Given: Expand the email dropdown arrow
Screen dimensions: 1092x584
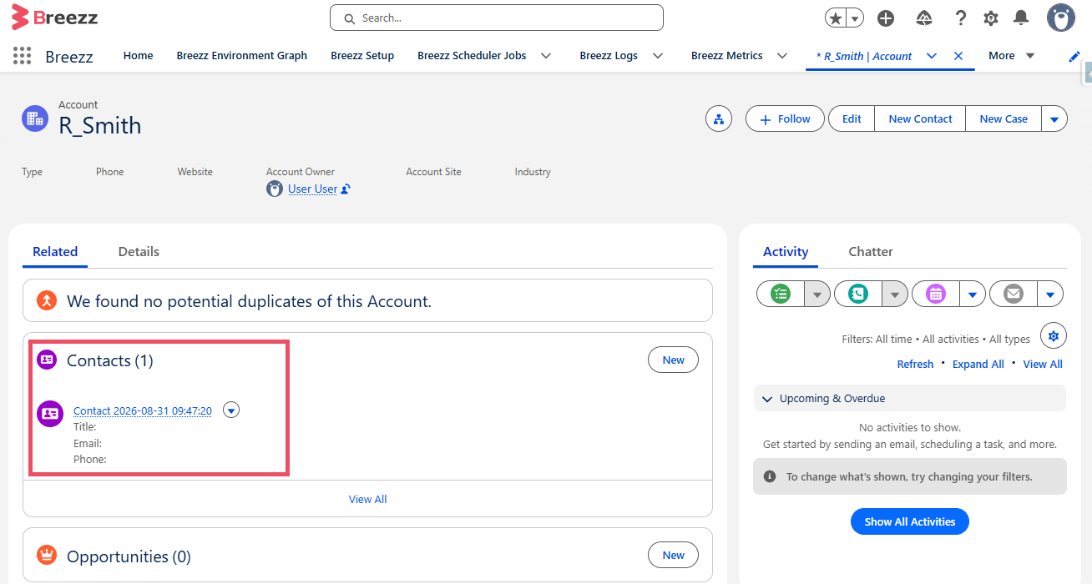Looking at the screenshot, I should 1050,294.
